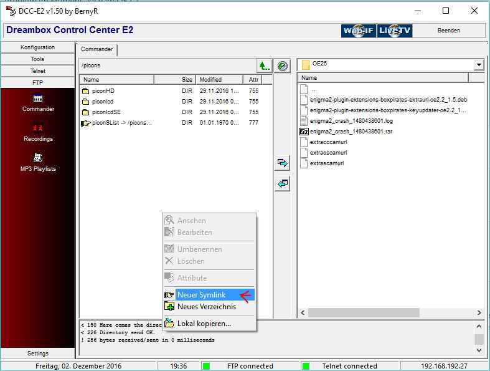Choose Lokal kopieren from context menu

[x=204, y=324]
